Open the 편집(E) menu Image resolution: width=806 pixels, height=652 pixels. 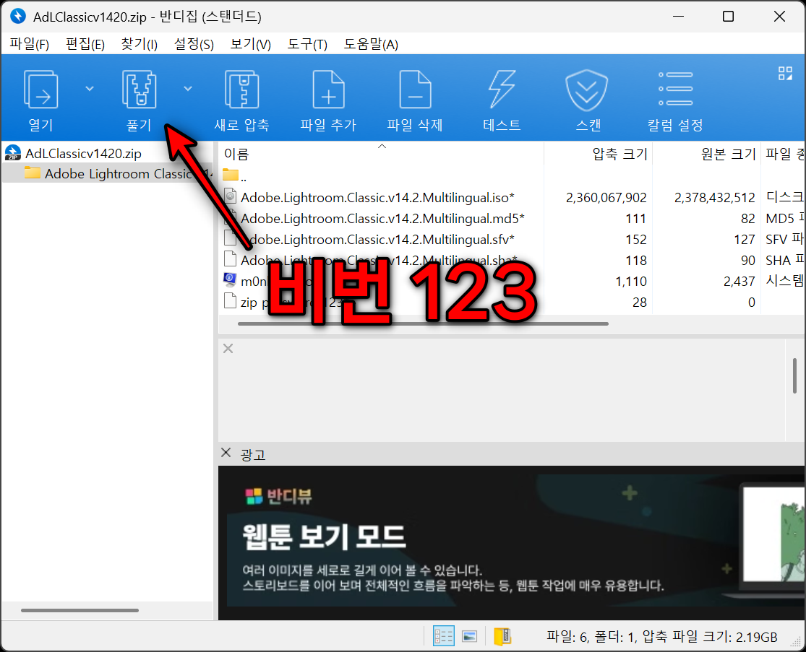[85, 44]
